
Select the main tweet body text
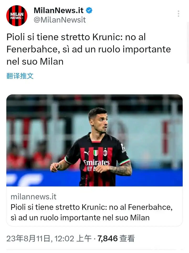click(88, 49)
